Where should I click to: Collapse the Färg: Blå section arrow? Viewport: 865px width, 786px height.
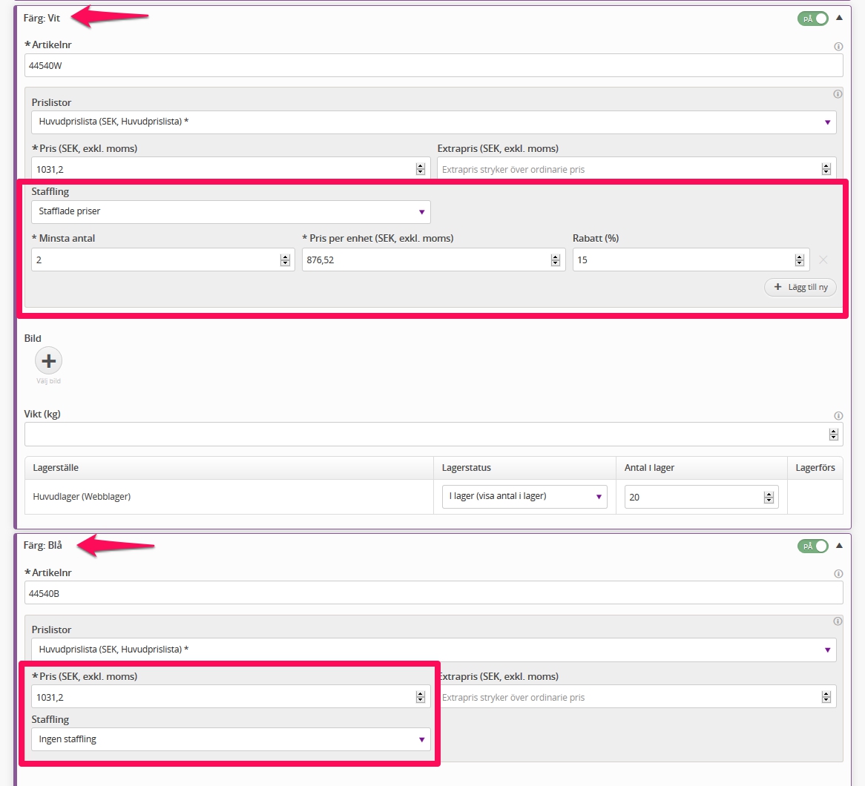[840, 546]
